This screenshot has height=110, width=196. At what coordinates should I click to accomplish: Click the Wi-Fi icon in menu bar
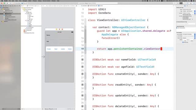tap(155, 1)
